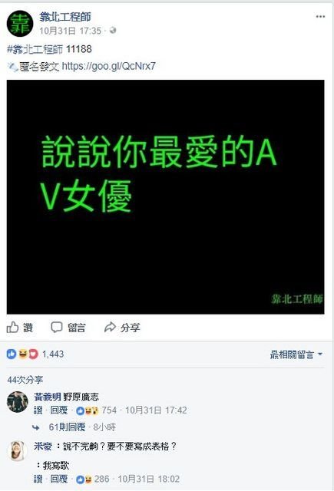Click the #靠北工程師 hashtag
The width and height of the screenshot is (334, 491).
click(35, 49)
